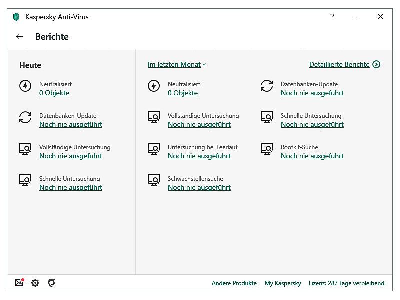Open '0 Objekte' link under Heute Neutralisiert

[x=54, y=93]
